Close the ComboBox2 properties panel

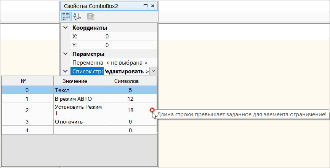coord(152,6)
